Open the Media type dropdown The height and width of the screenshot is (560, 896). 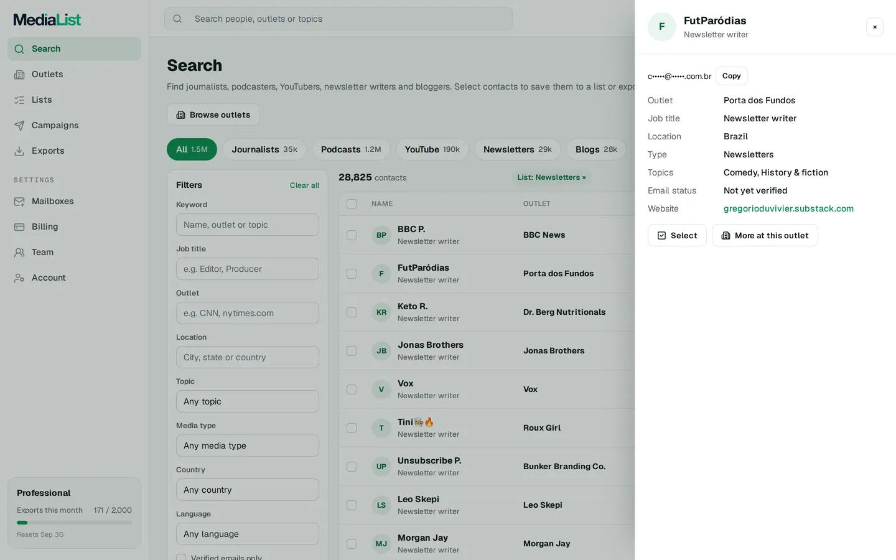tap(248, 446)
